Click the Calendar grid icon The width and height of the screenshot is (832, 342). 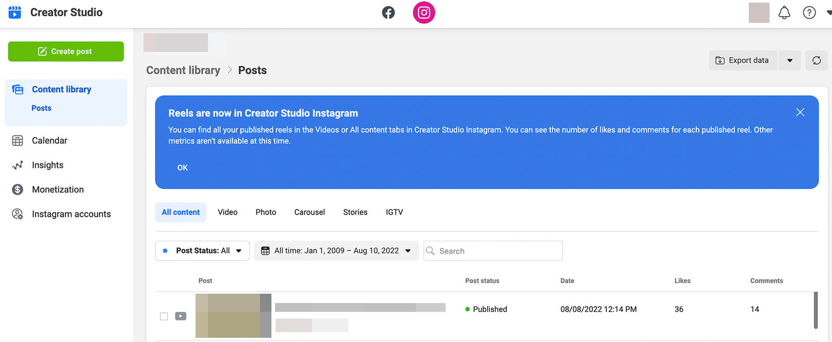[x=18, y=140]
